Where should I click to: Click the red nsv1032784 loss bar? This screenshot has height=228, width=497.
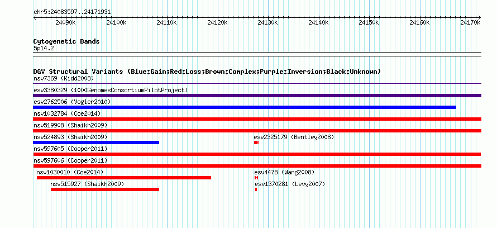click(257, 119)
